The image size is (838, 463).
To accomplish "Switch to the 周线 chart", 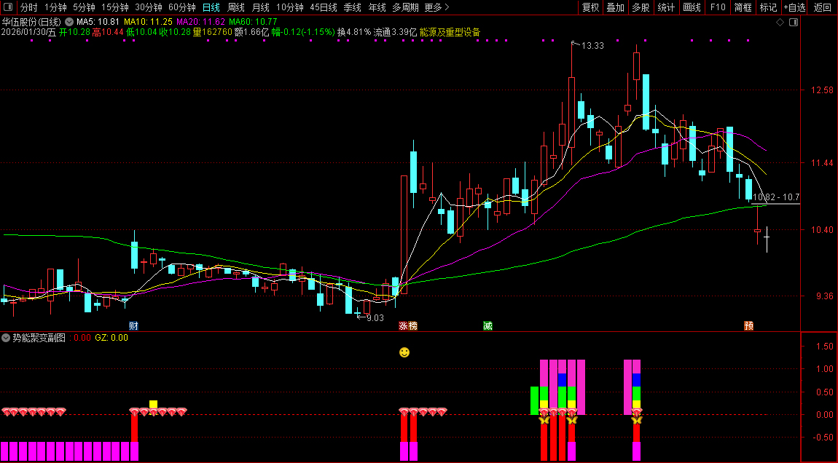I will tap(235, 7).
